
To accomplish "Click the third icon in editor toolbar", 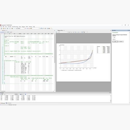I will click(4, 32).
